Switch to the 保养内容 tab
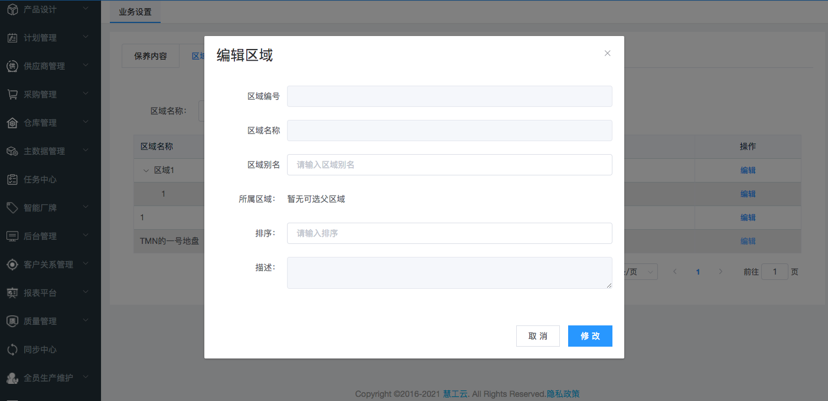The width and height of the screenshot is (828, 401). click(x=151, y=56)
